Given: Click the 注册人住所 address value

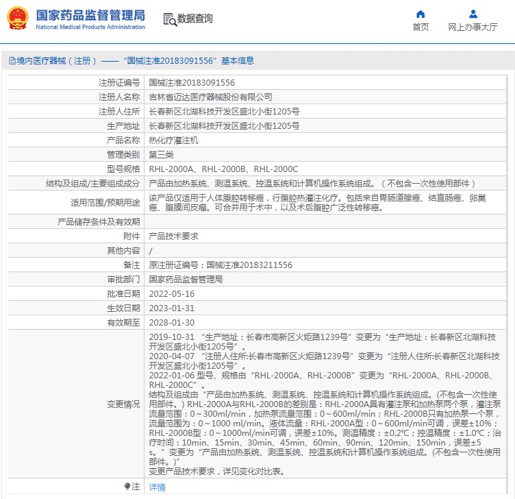Looking at the screenshot, I should click(x=225, y=112).
